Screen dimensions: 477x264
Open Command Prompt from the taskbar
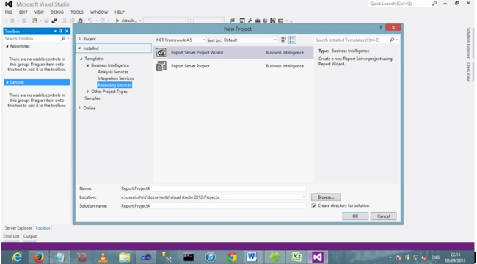[189, 257]
